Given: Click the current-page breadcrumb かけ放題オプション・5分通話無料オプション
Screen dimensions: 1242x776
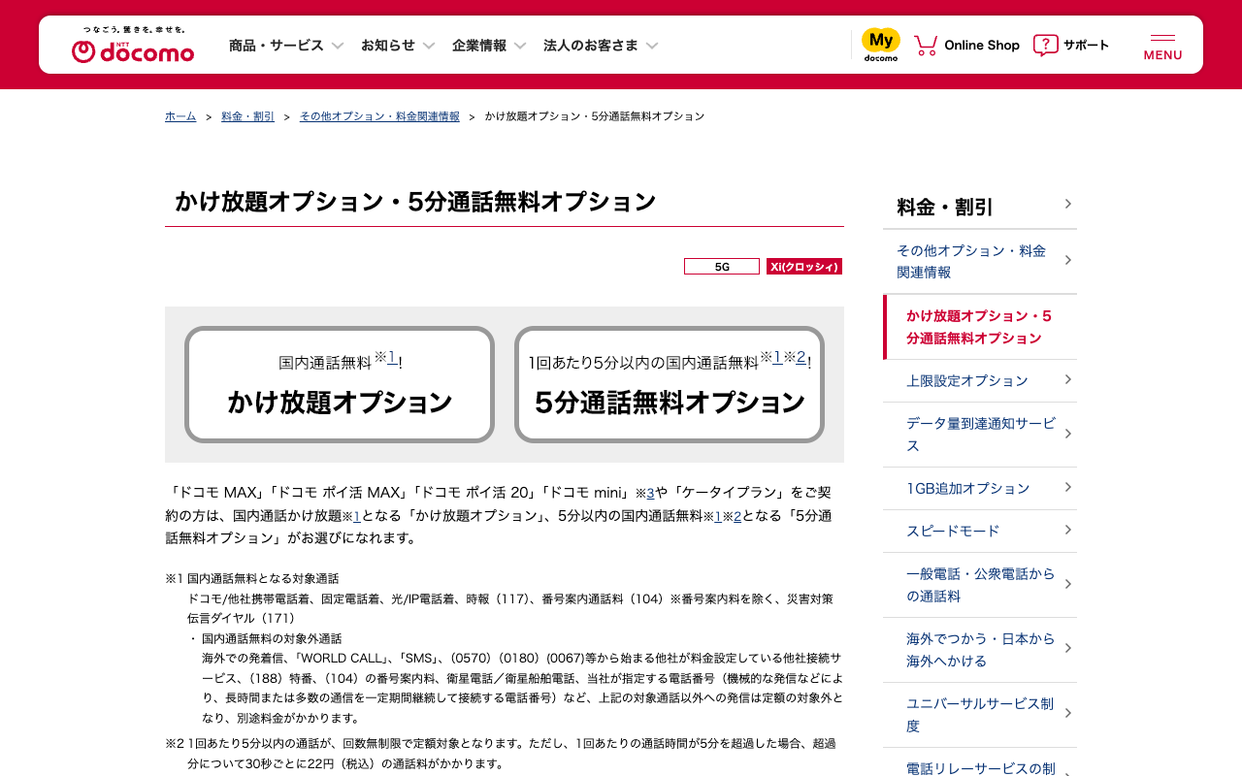Looking at the screenshot, I should (x=595, y=116).
